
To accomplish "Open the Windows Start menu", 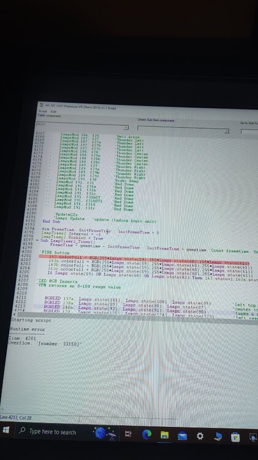I will pos(6,431).
